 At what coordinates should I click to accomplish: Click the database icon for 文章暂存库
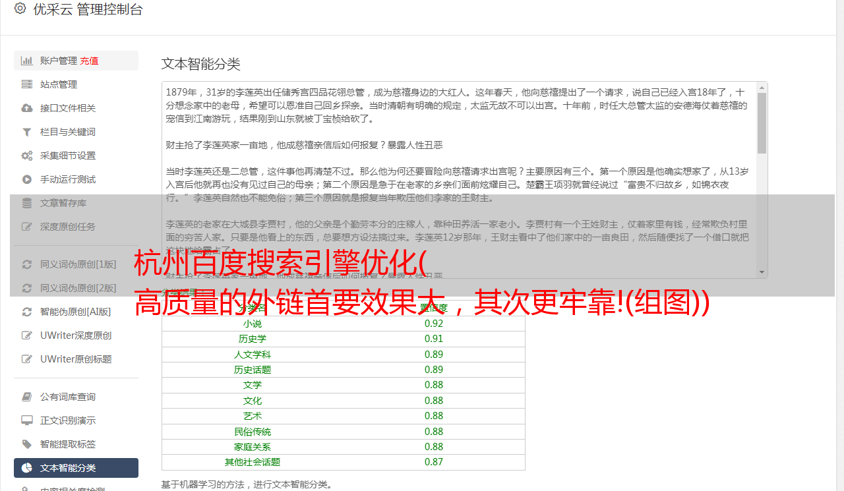coord(27,203)
